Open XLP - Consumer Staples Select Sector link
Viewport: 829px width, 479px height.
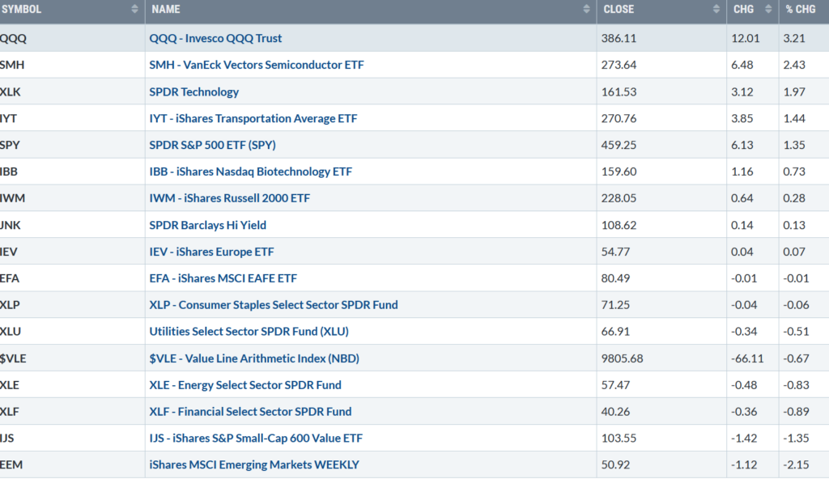coord(274,304)
